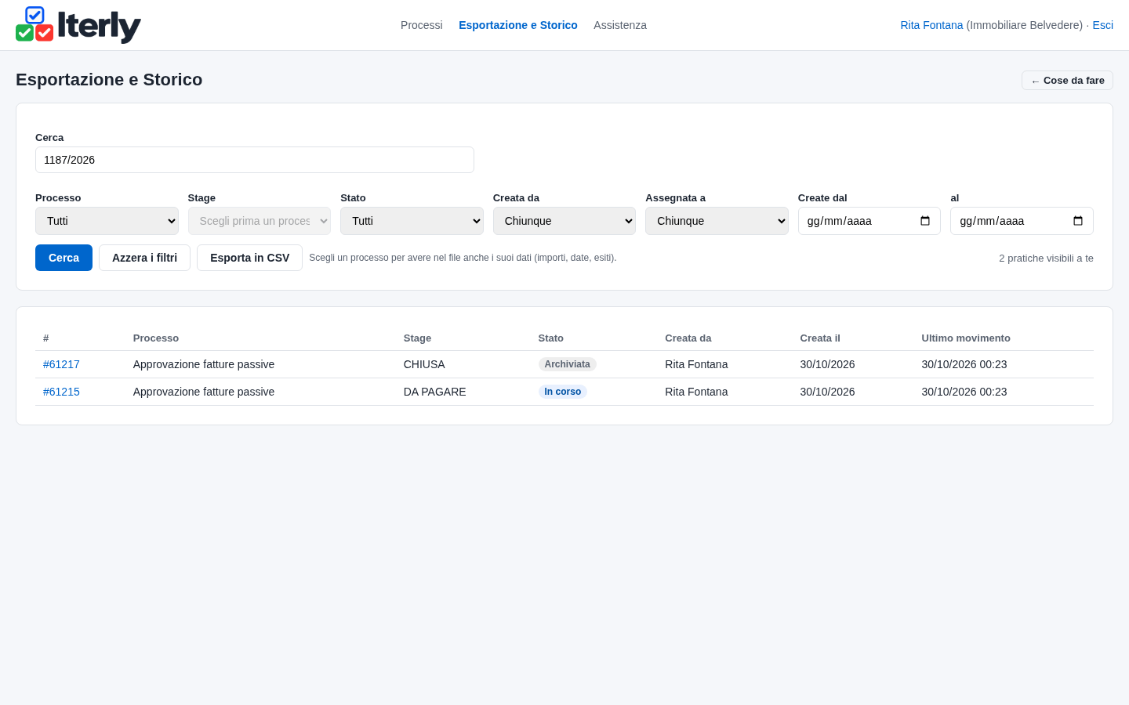Click Approvazione fatture passive in row #61215
This screenshot has height=705, width=1129.
click(x=204, y=392)
